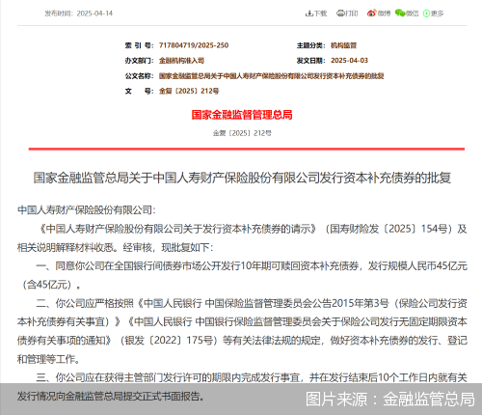Click the 办文部门 label
The image size is (482, 415).
click(139, 61)
